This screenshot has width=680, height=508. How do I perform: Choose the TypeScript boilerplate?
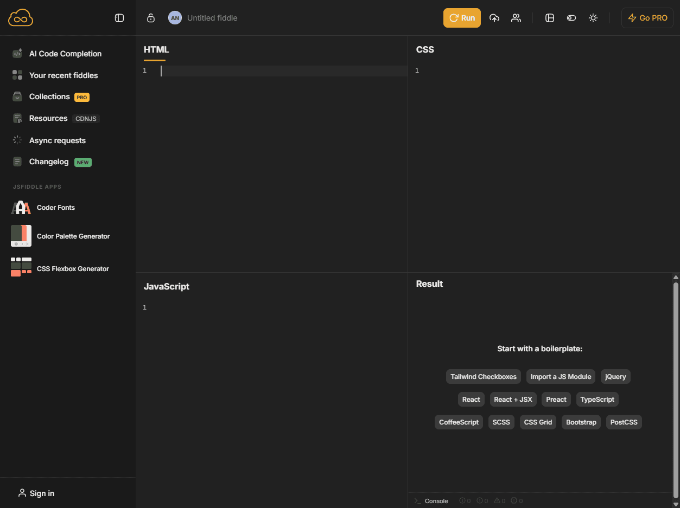point(597,400)
